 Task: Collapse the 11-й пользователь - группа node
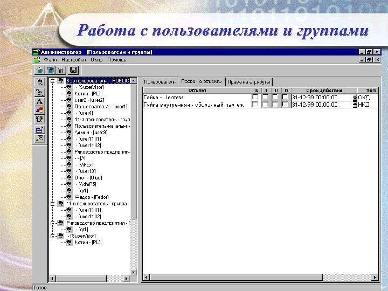(x=52, y=204)
